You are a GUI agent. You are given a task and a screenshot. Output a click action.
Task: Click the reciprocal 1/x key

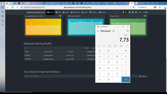[100, 56]
